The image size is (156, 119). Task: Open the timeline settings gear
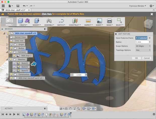point(154,114)
